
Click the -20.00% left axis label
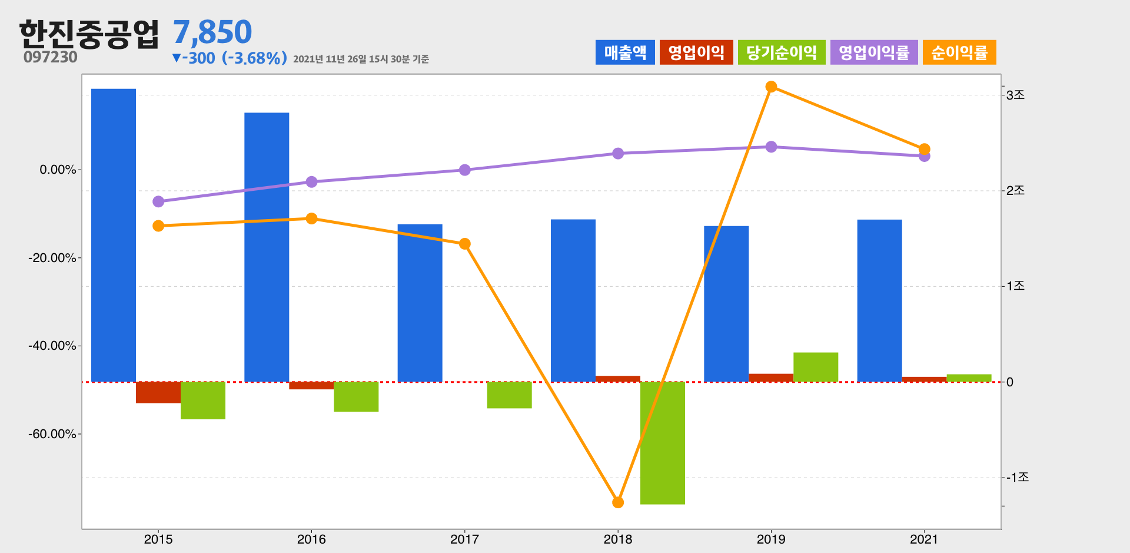point(52,258)
